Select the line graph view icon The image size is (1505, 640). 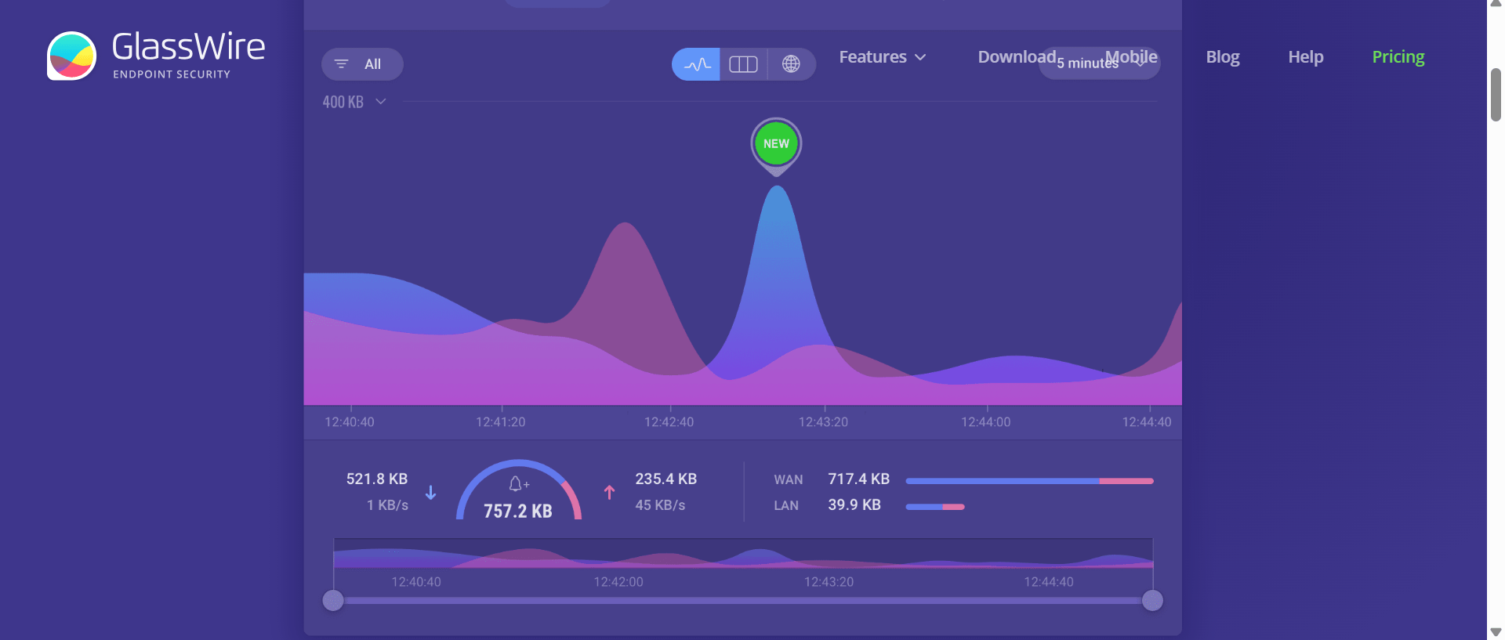click(x=696, y=64)
